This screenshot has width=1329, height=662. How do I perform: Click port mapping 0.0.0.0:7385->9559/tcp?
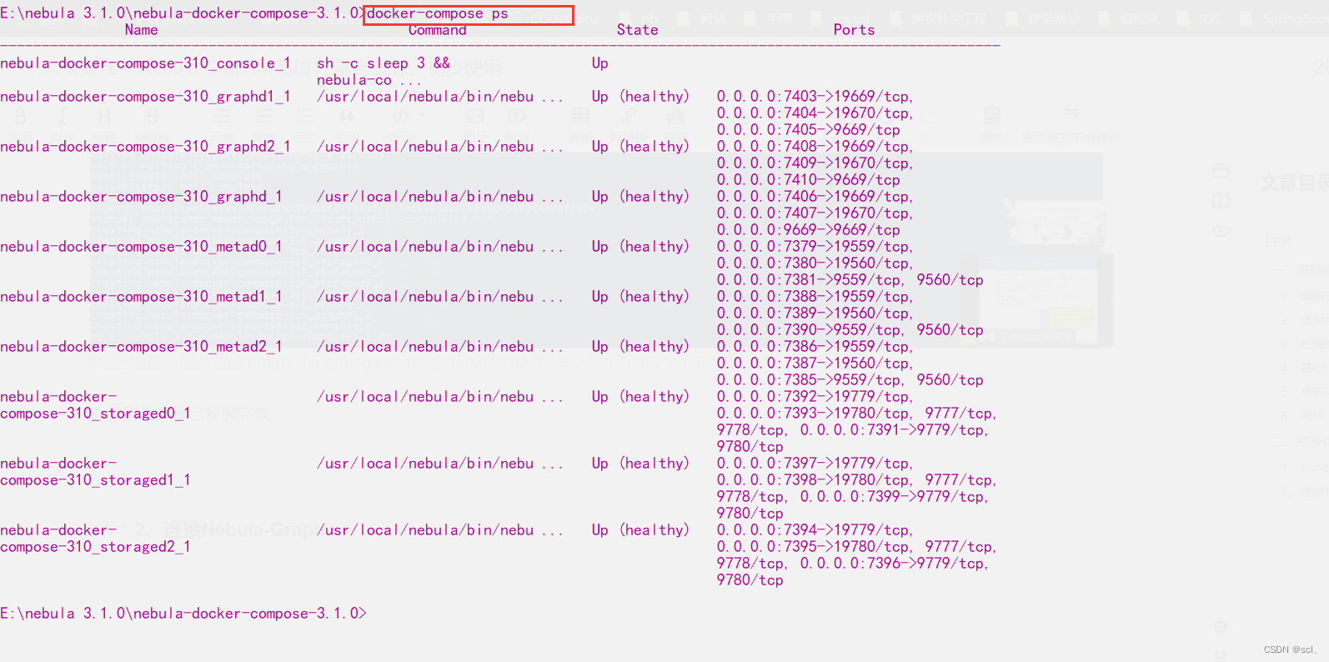pyautogui.click(x=810, y=380)
